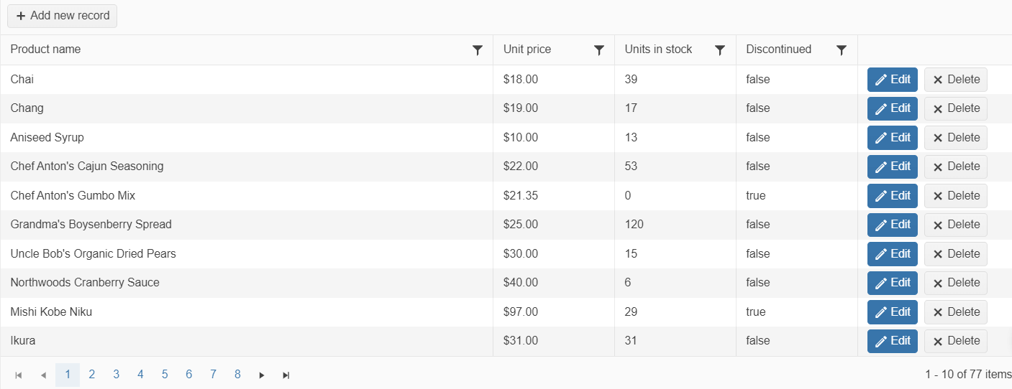Select page 5 in pager
Image resolution: width=1012 pixels, height=389 pixels.
tap(165, 375)
